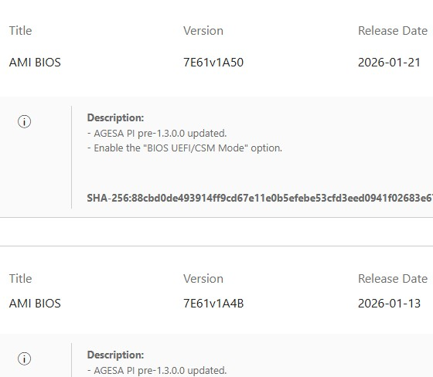
Task: Click the Release Date label above 2026-01-13
Action: pyautogui.click(x=393, y=279)
